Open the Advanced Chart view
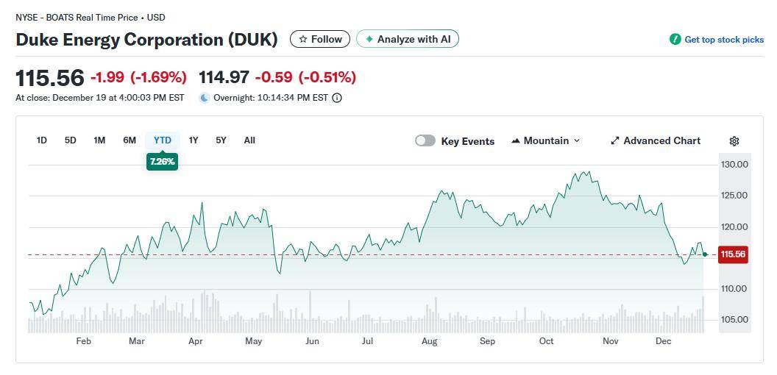Screen dimensions: 777x375 661,141
